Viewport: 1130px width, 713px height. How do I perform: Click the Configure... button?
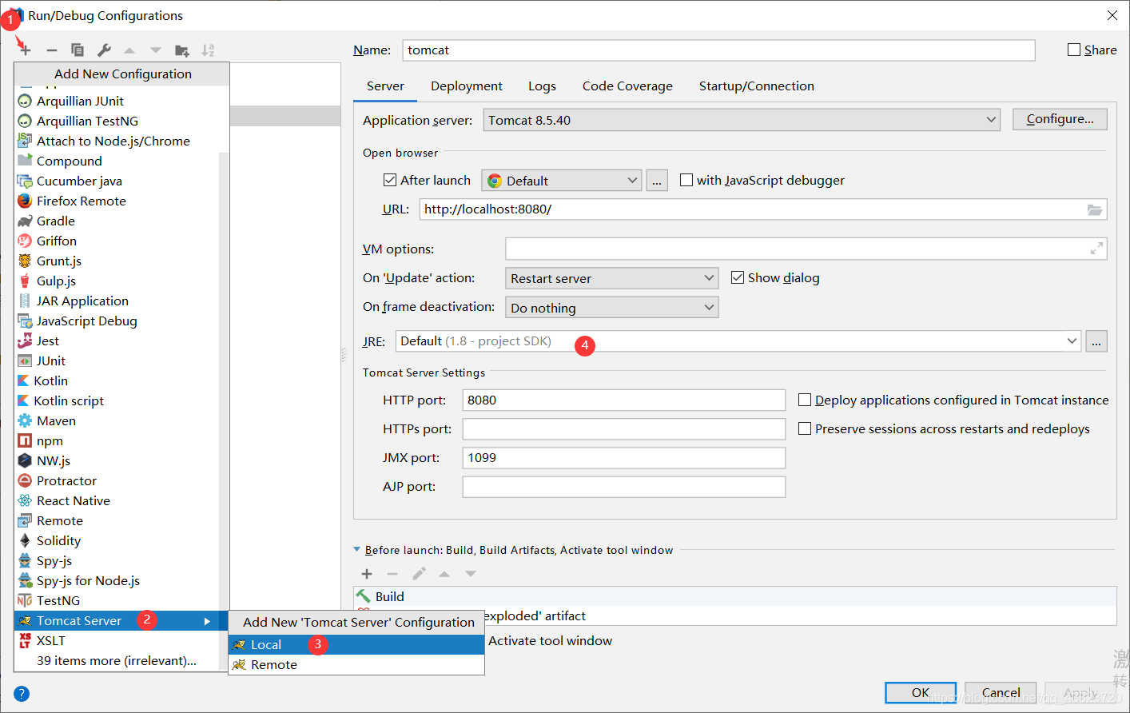tap(1060, 119)
